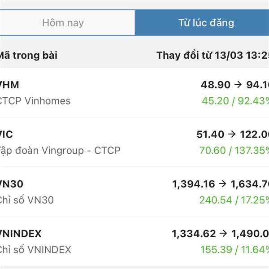Click the CTCP Vinhomes company name
This screenshot has width=269, height=269.
click(35, 101)
